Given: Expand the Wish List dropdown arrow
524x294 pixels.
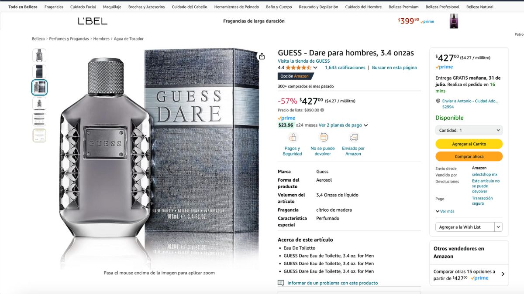Looking at the screenshot, I should click(x=498, y=227).
